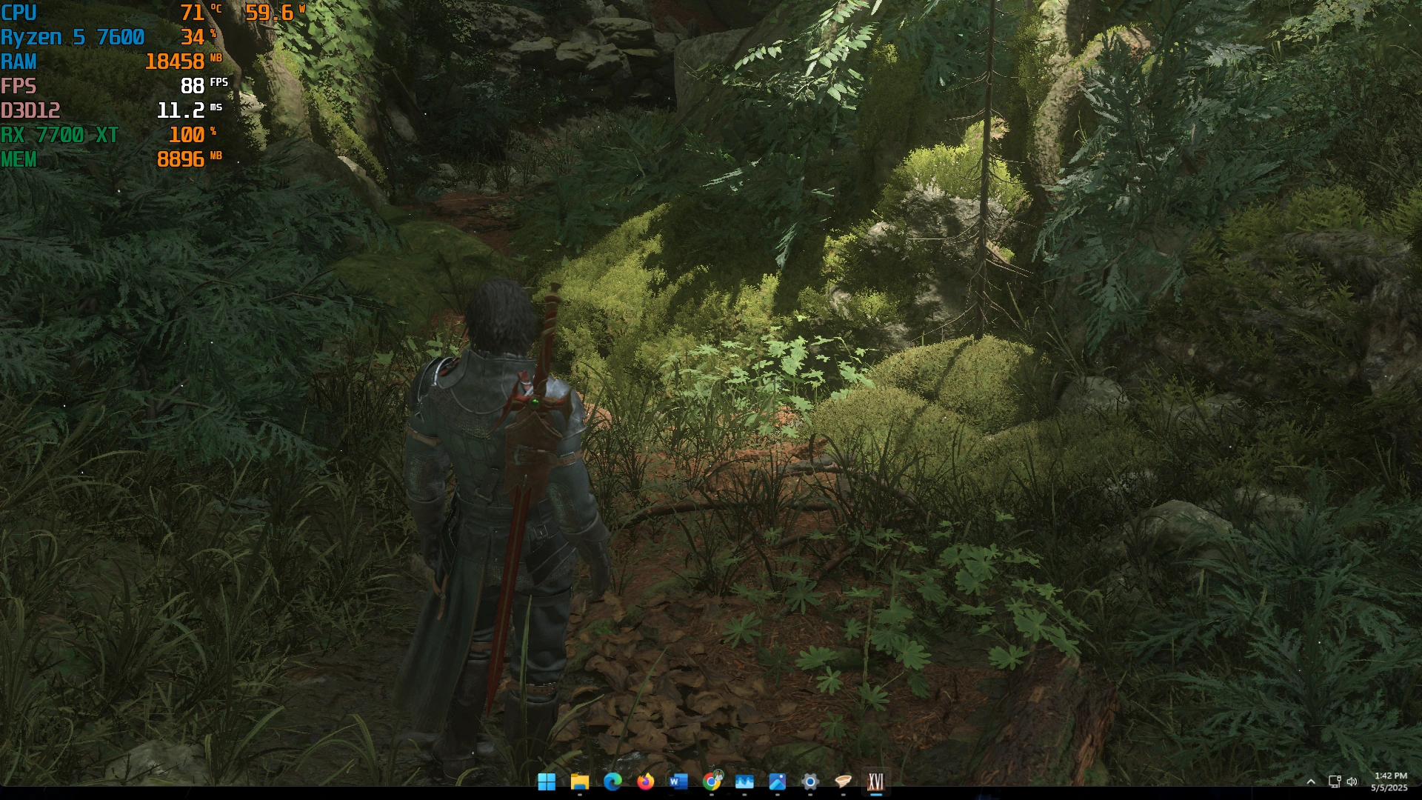This screenshot has height=800, width=1422.
Task: Open Windows Settings gear on taskbar
Action: (x=810, y=781)
